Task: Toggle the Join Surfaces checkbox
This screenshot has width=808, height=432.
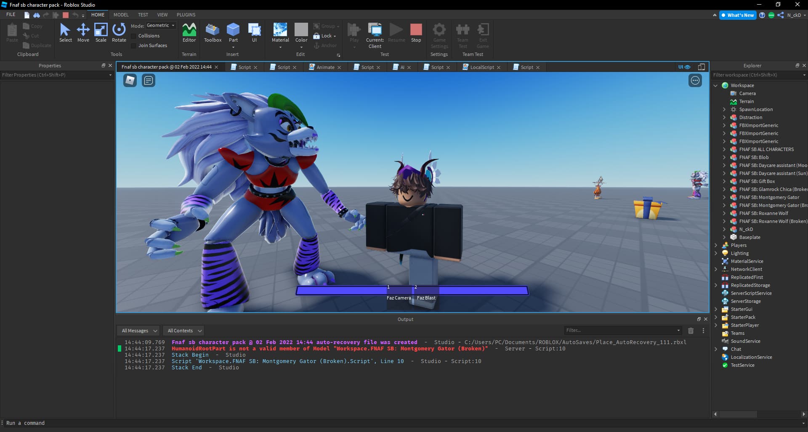Action: (x=133, y=45)
